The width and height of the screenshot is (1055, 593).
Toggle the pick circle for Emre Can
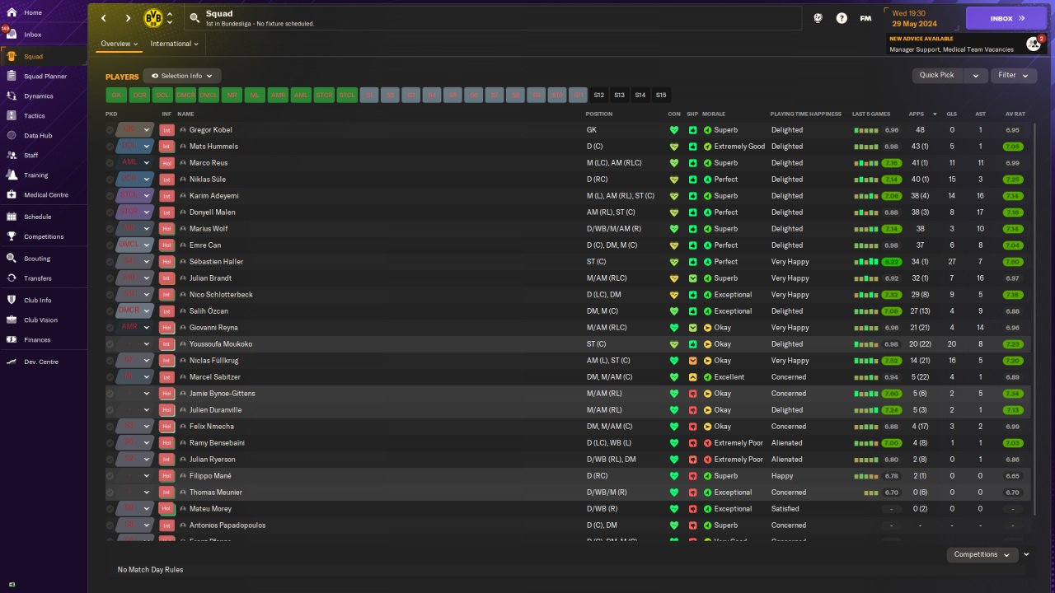(x=110, y=245)
